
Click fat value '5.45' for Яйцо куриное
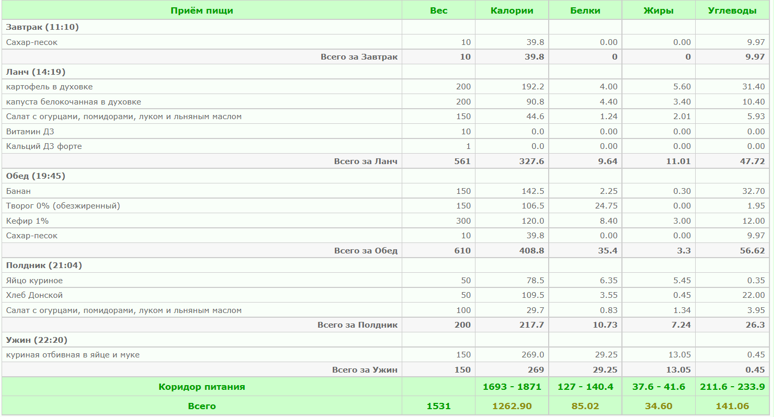(x=681, y=281)
